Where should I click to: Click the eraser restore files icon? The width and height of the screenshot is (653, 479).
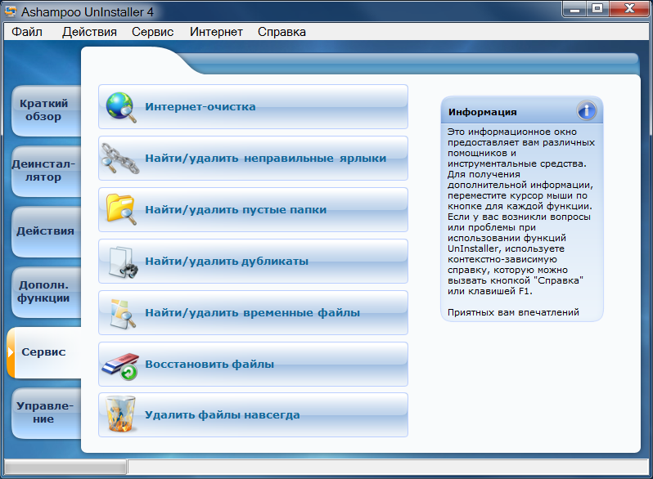121,364
